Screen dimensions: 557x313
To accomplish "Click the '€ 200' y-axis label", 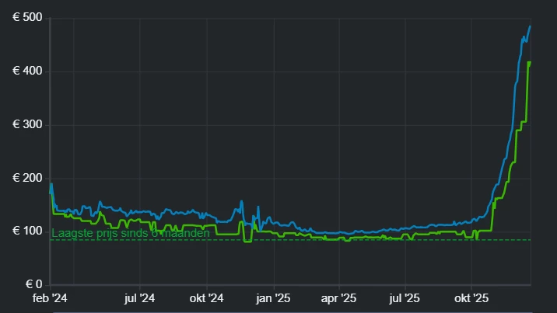I will point(27,178).
